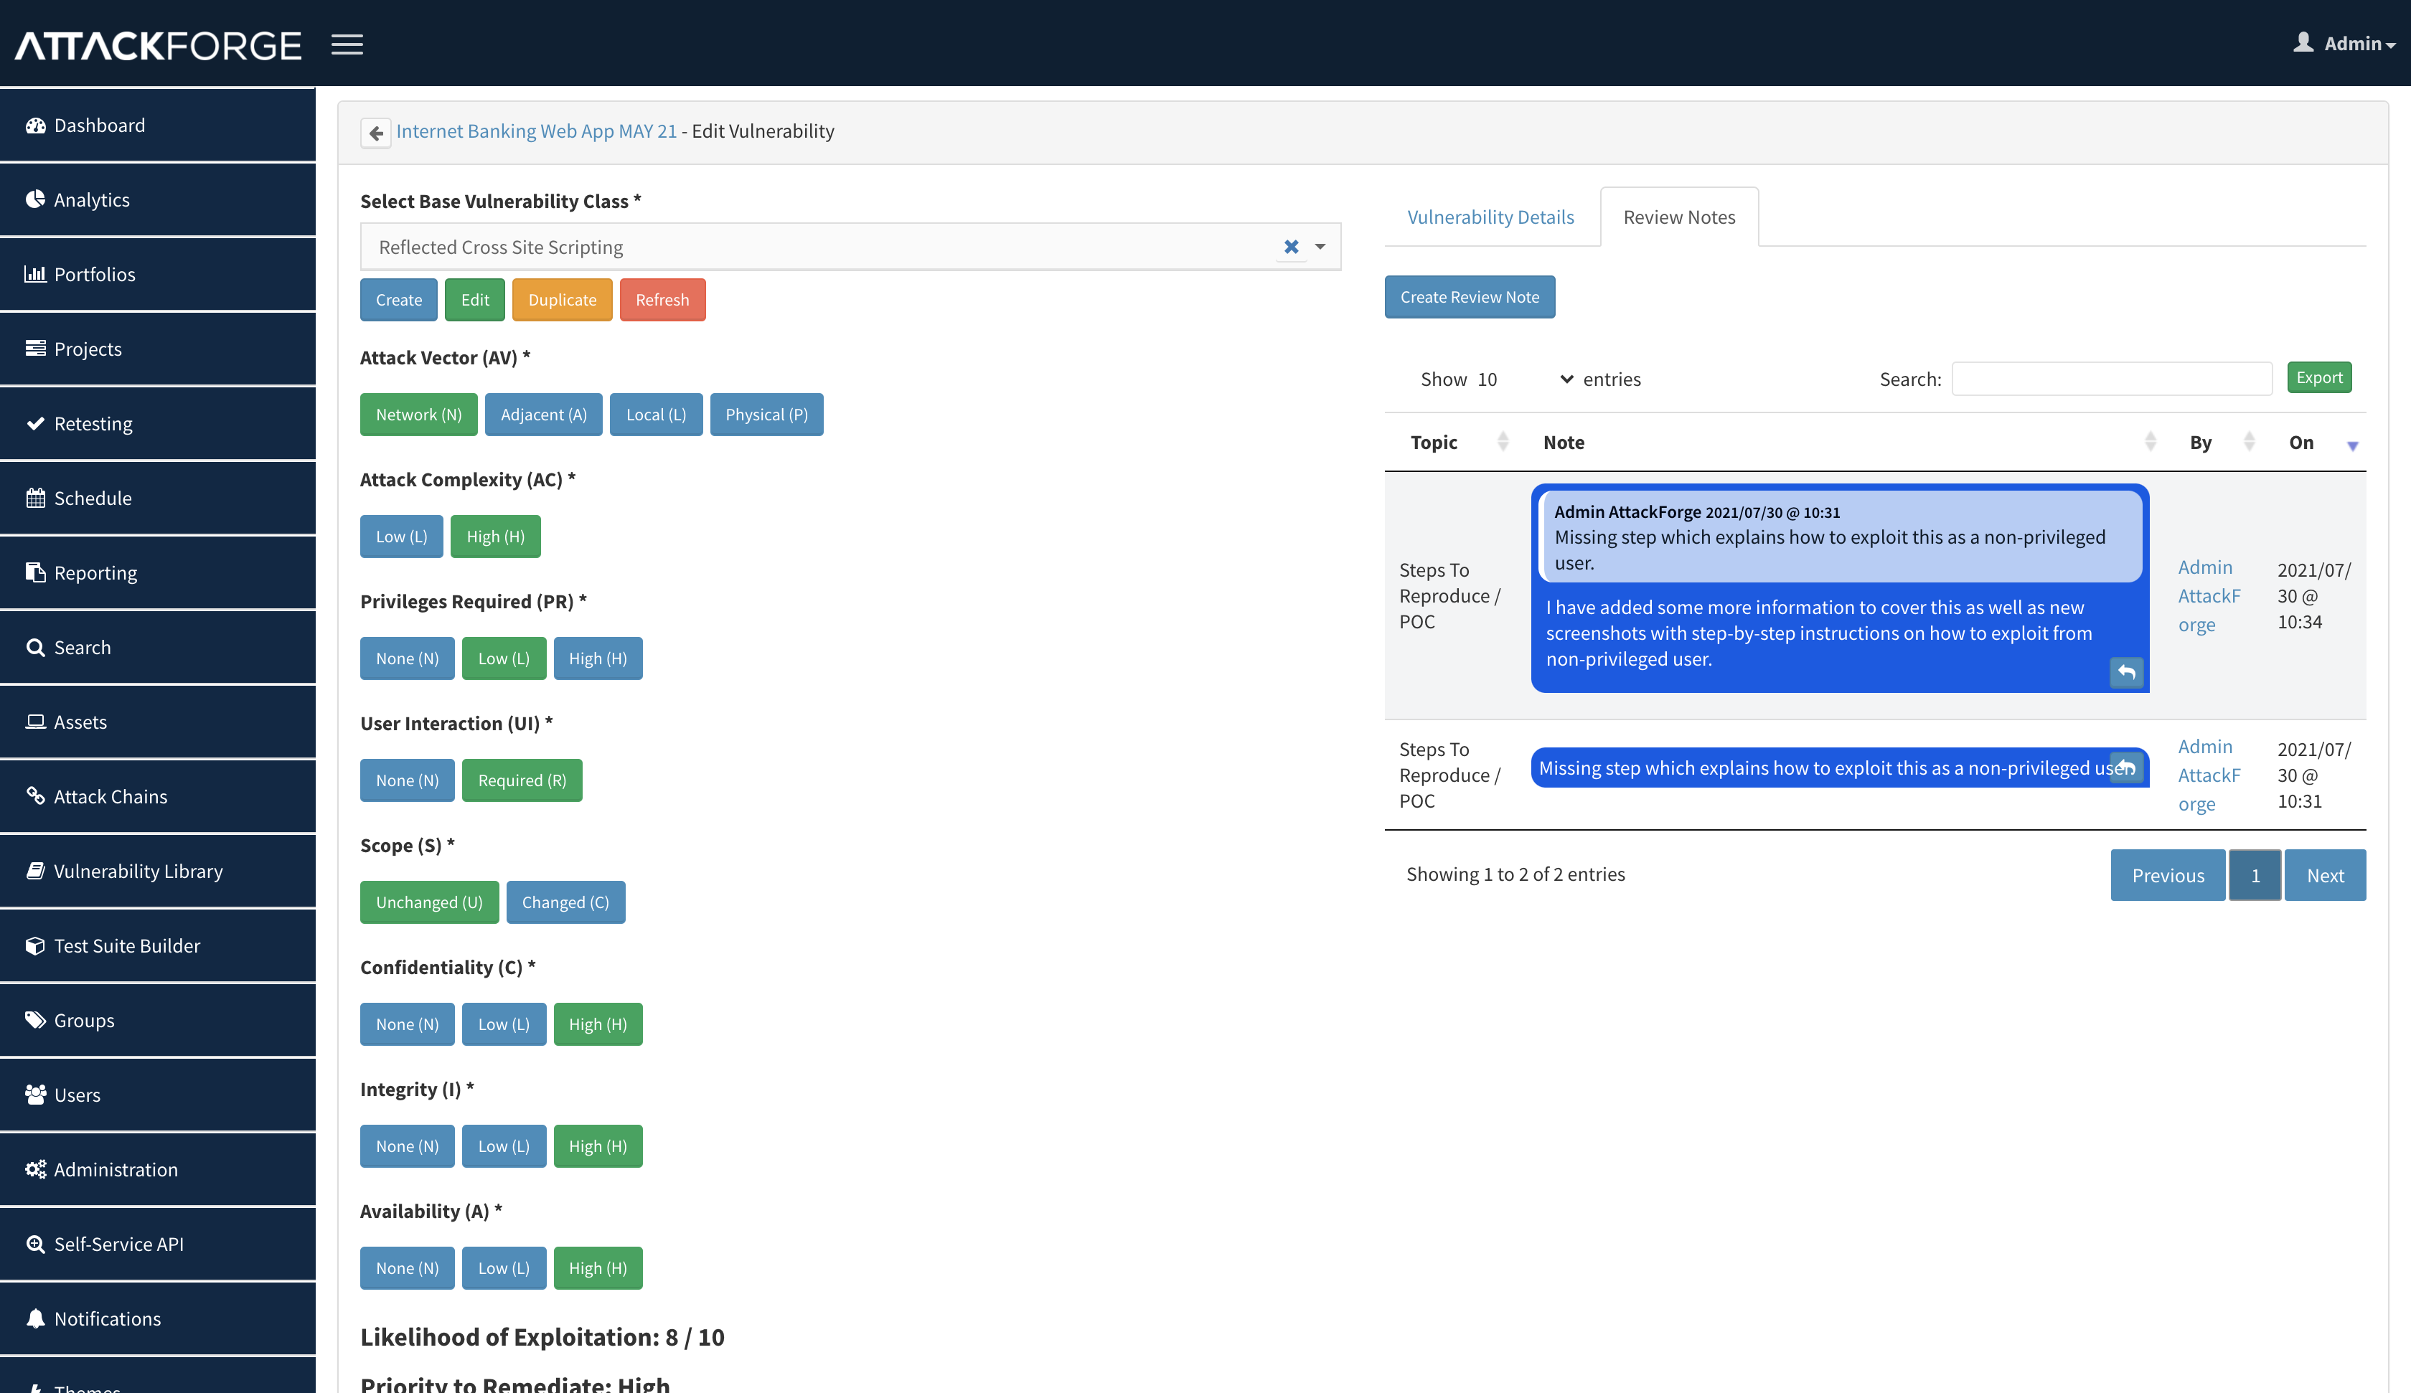Click the green Edit button
The height and width of the screenshot is (1393, 2411).
[x=474, y=299]
